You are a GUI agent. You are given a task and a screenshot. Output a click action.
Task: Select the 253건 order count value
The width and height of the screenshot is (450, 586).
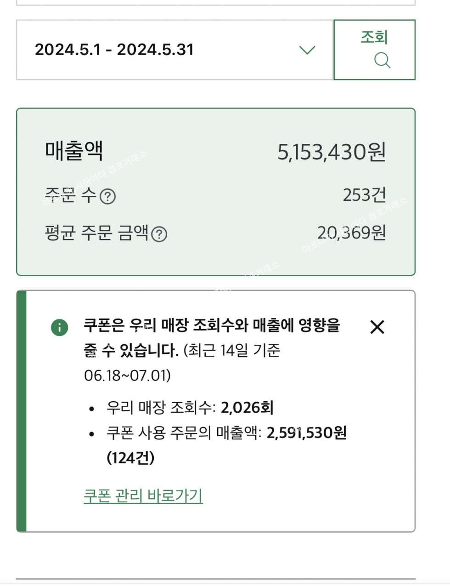point(364,195)
